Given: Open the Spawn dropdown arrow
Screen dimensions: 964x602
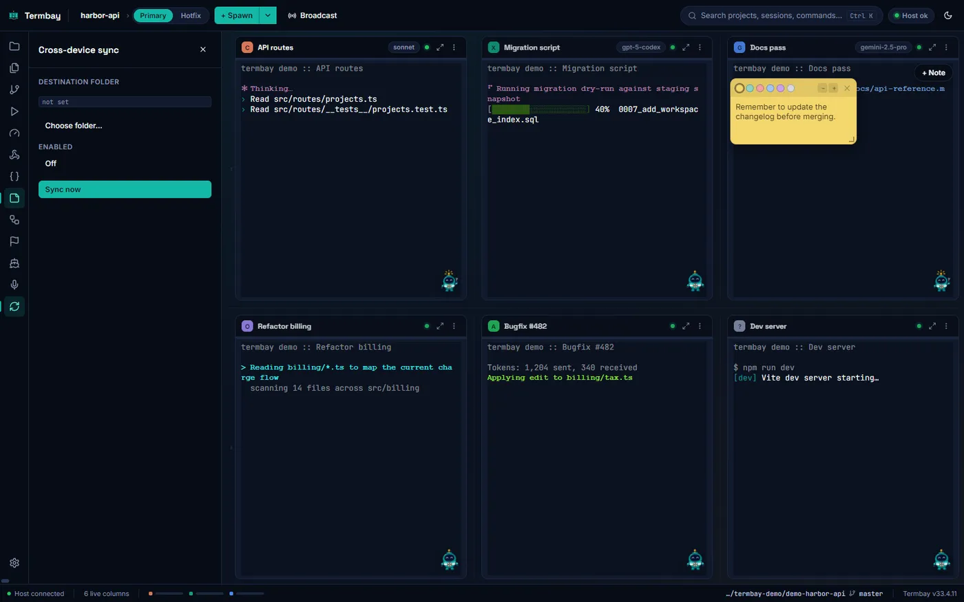Looking at the screenshot, I should click(268, 15).
